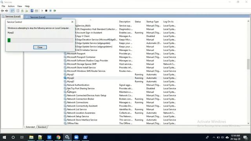Open the Action menu
The height and width of the screenshot is (141, 251).
tap(11, 6)
